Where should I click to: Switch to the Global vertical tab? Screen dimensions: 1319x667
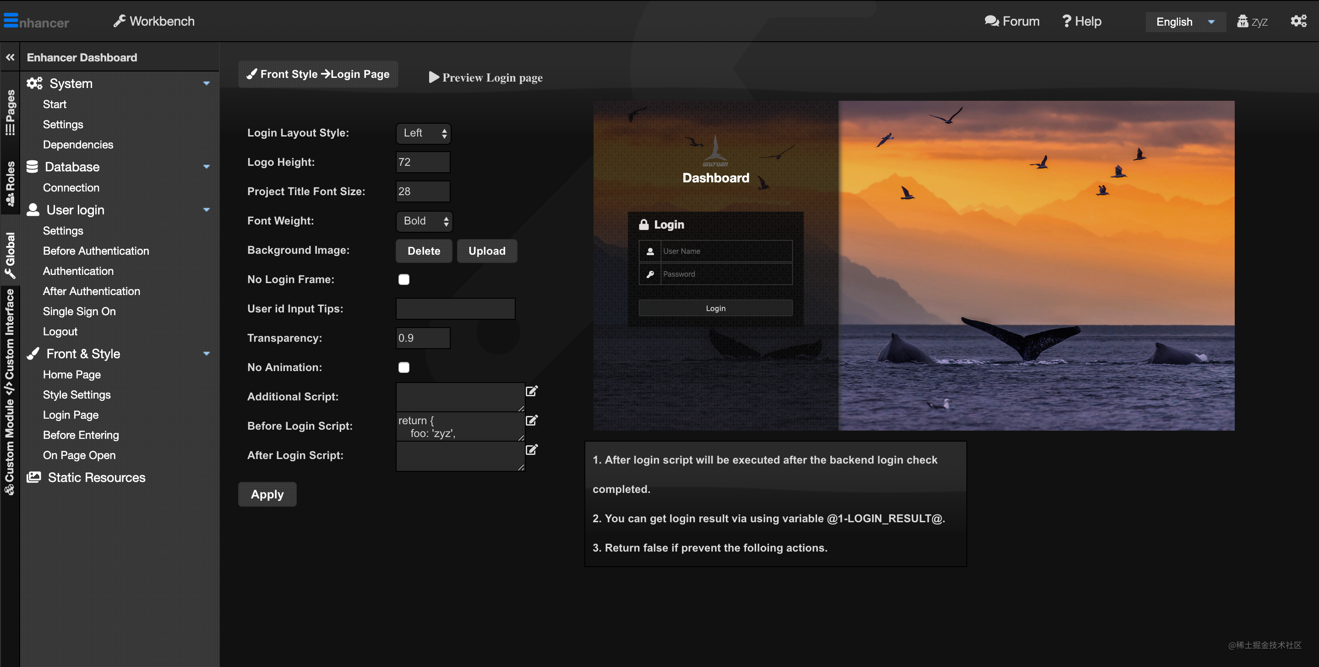(10, 255)
